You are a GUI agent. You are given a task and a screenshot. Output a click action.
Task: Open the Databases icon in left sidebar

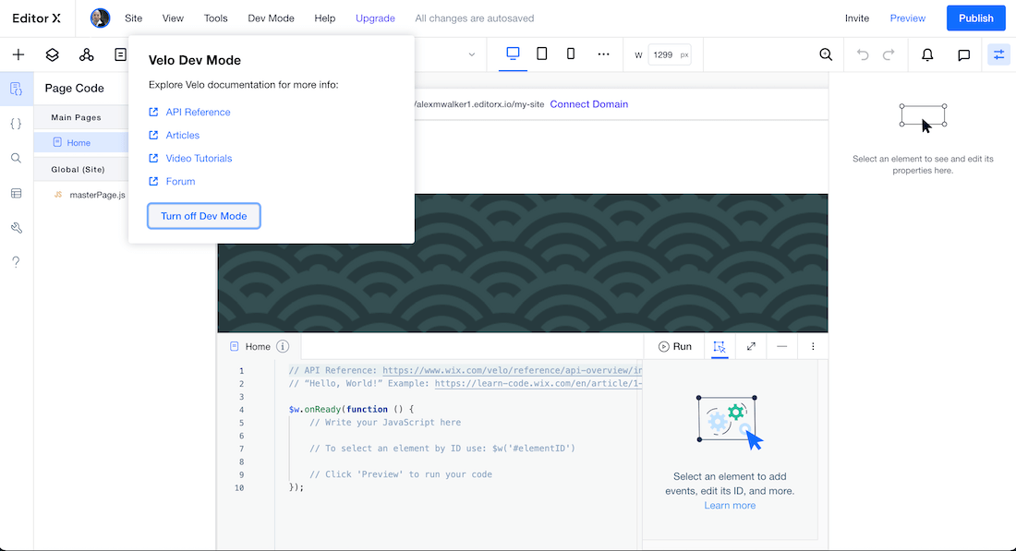coord(16,193)
